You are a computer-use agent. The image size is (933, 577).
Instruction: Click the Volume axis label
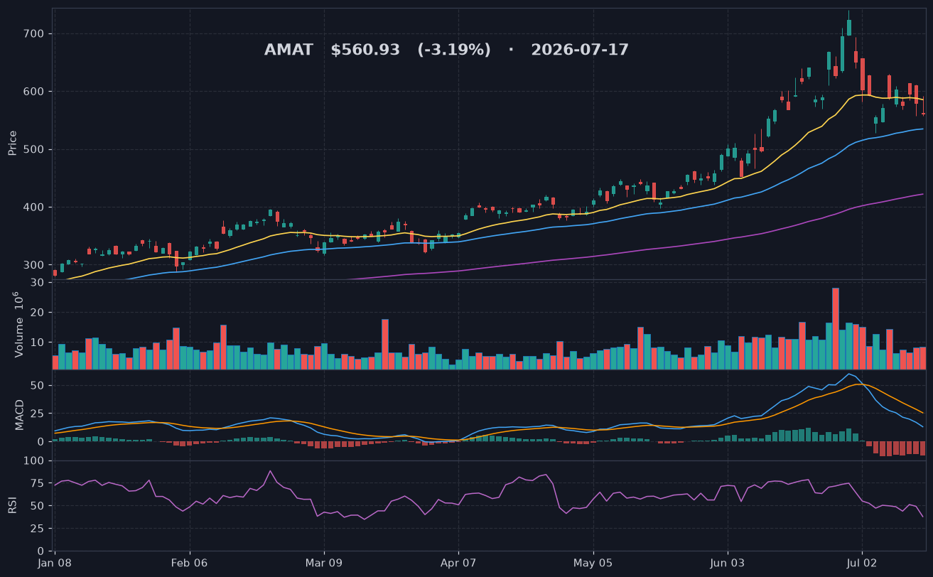click(x=19, y=325)
